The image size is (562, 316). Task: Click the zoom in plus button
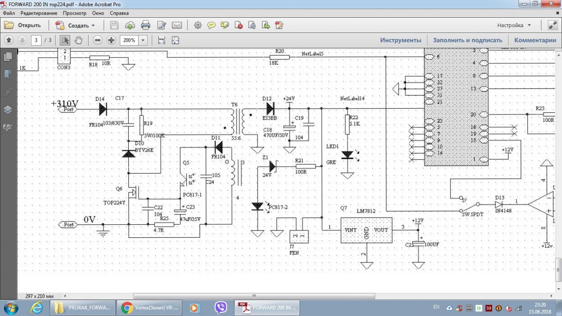pos(111,40)
